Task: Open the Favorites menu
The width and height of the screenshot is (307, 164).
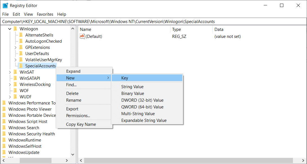Action: coord(45,14)
